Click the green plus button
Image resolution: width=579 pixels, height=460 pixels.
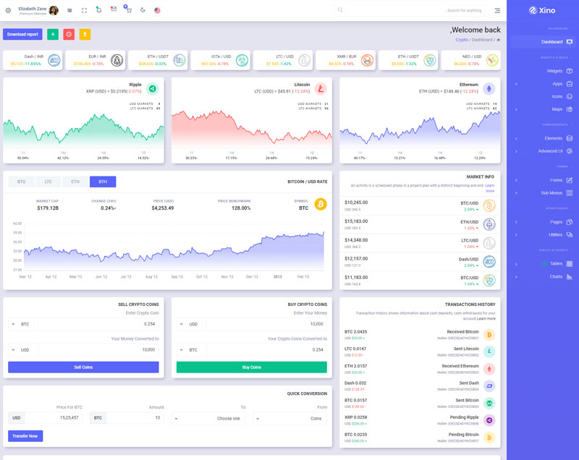click(x=53, y=34)
